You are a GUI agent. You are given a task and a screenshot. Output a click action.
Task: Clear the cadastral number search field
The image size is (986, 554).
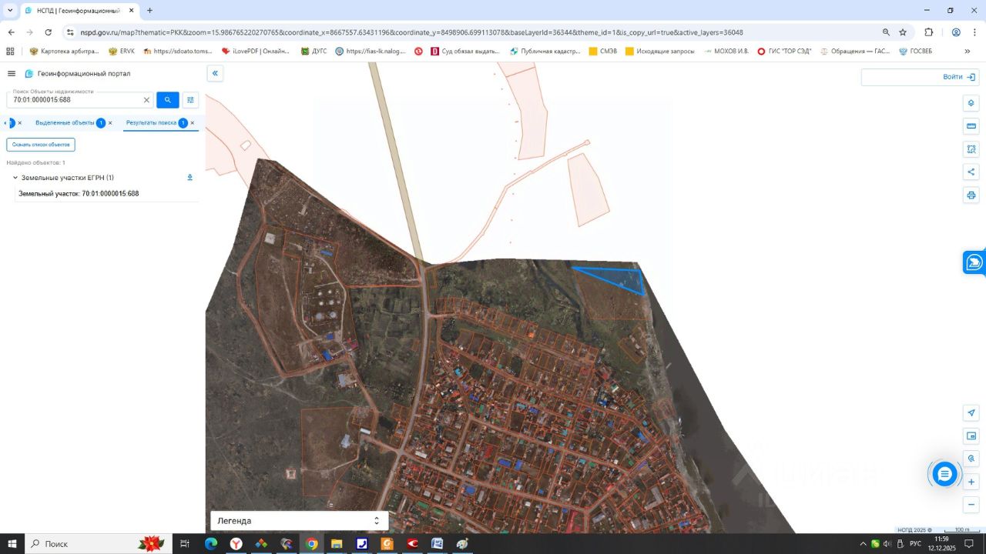146,100
